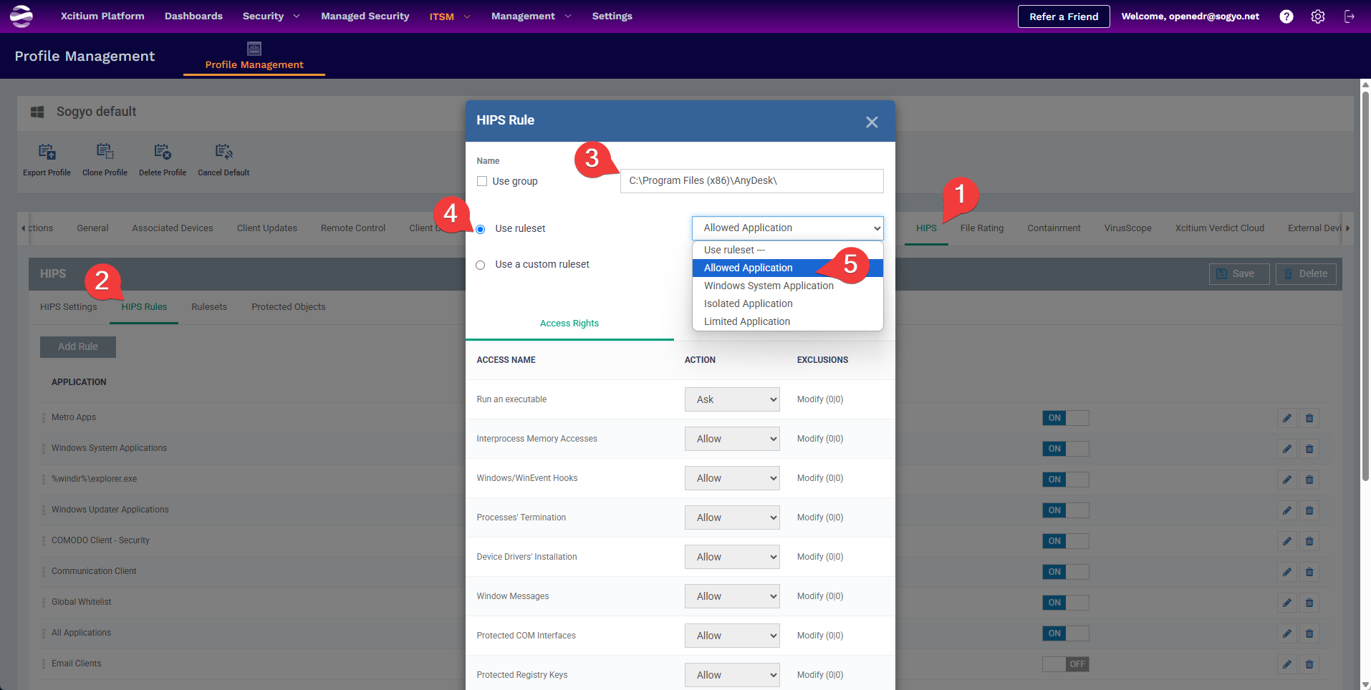The width and height of the screenshot is (1371, 690).
Task: Click the Xcitium logo icon
Action: [21, 16]
